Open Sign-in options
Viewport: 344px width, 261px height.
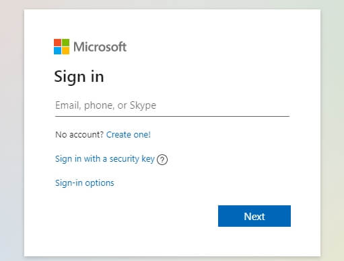tap(85, 183)
